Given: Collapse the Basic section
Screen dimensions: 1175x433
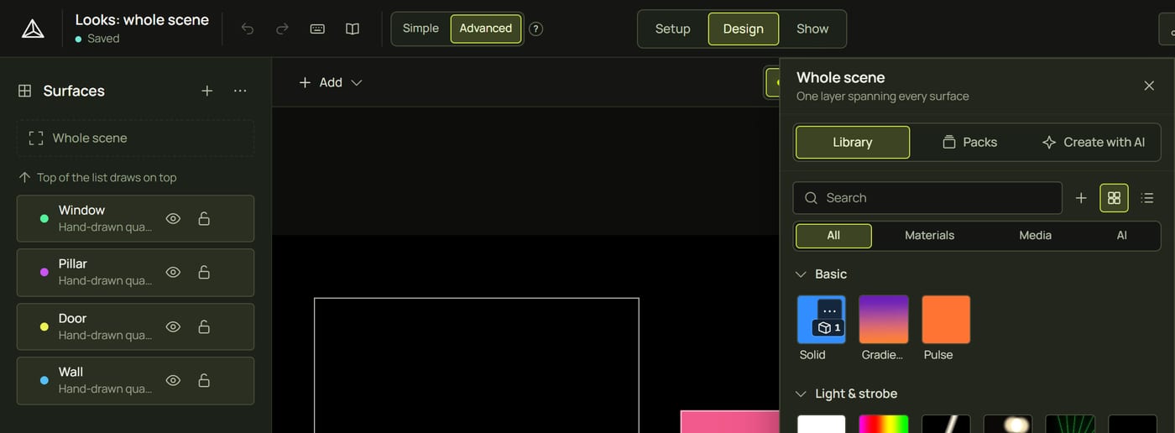Looking at the screenshot, I should point(799,274).
